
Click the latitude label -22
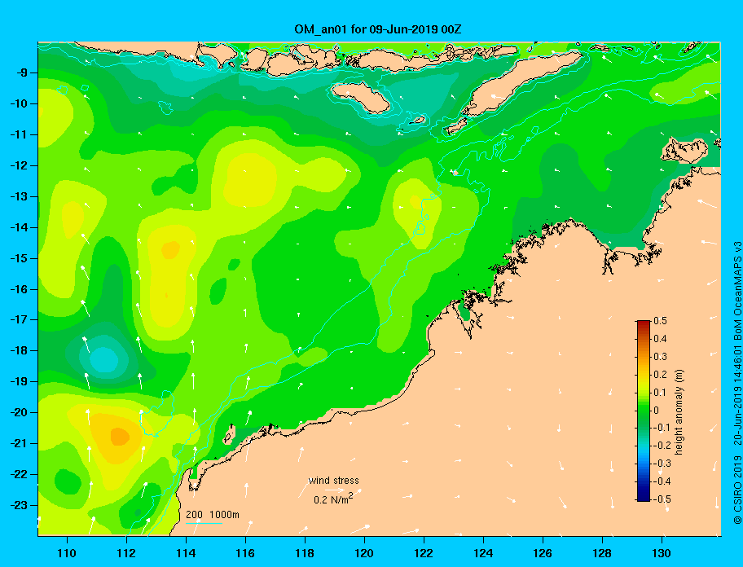tap(20, 474)
